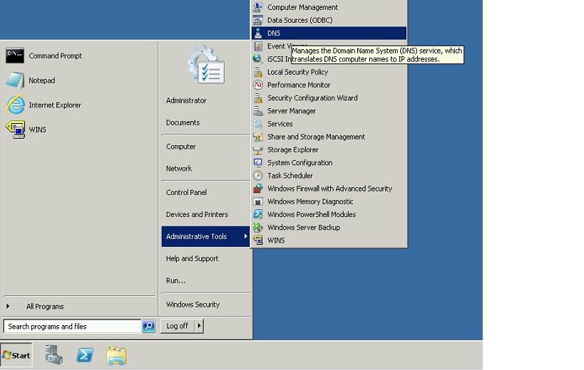
Task: Click the Start button
Action: pos(16,356)
